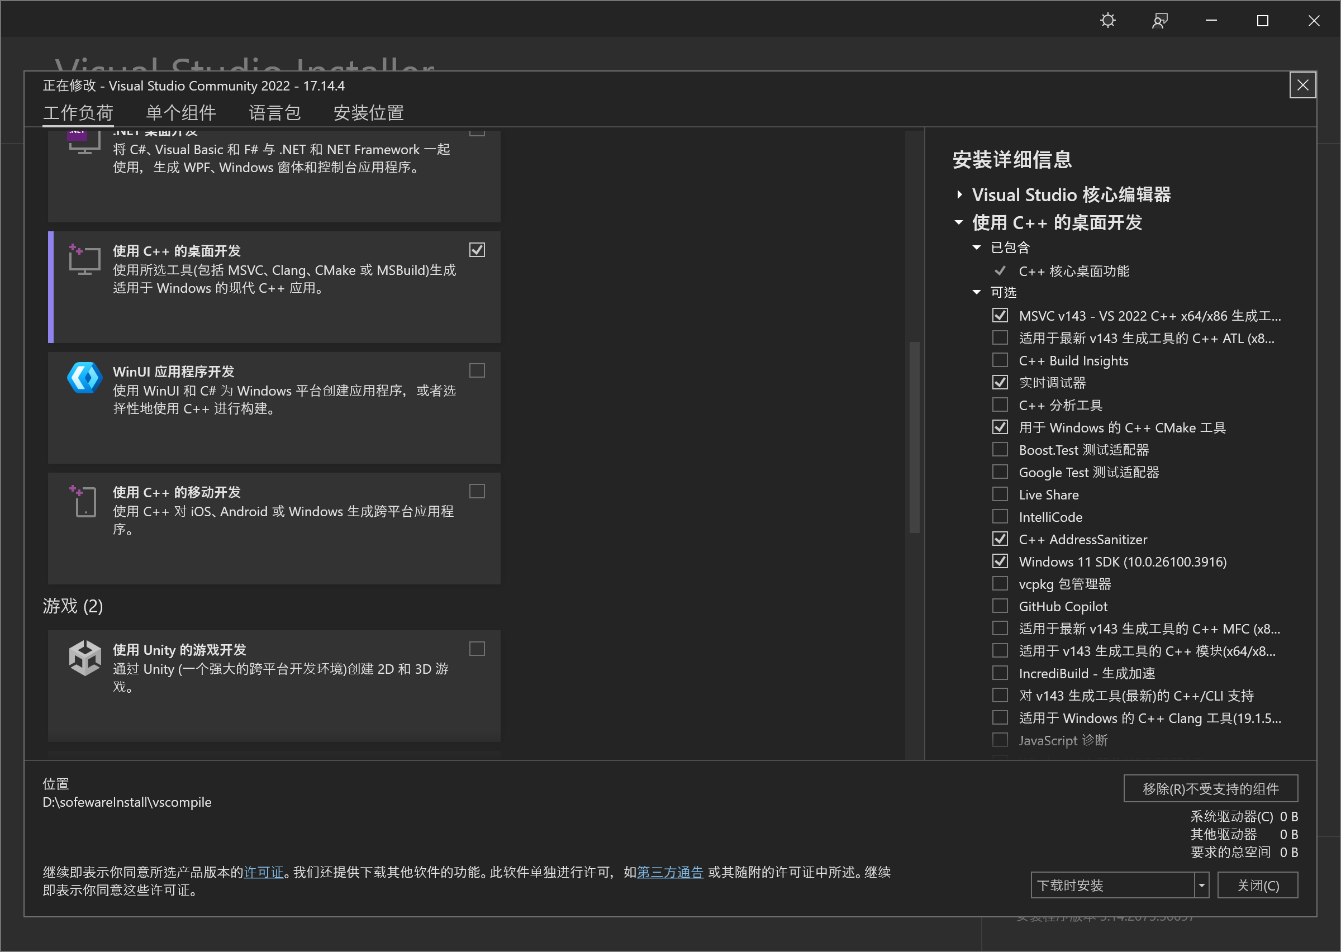The height and width of the screenshot is (952, 1341).
Task: Uncheck Windows 11 SDK (10.0.26100.3916)
Action: (1000, 561)
